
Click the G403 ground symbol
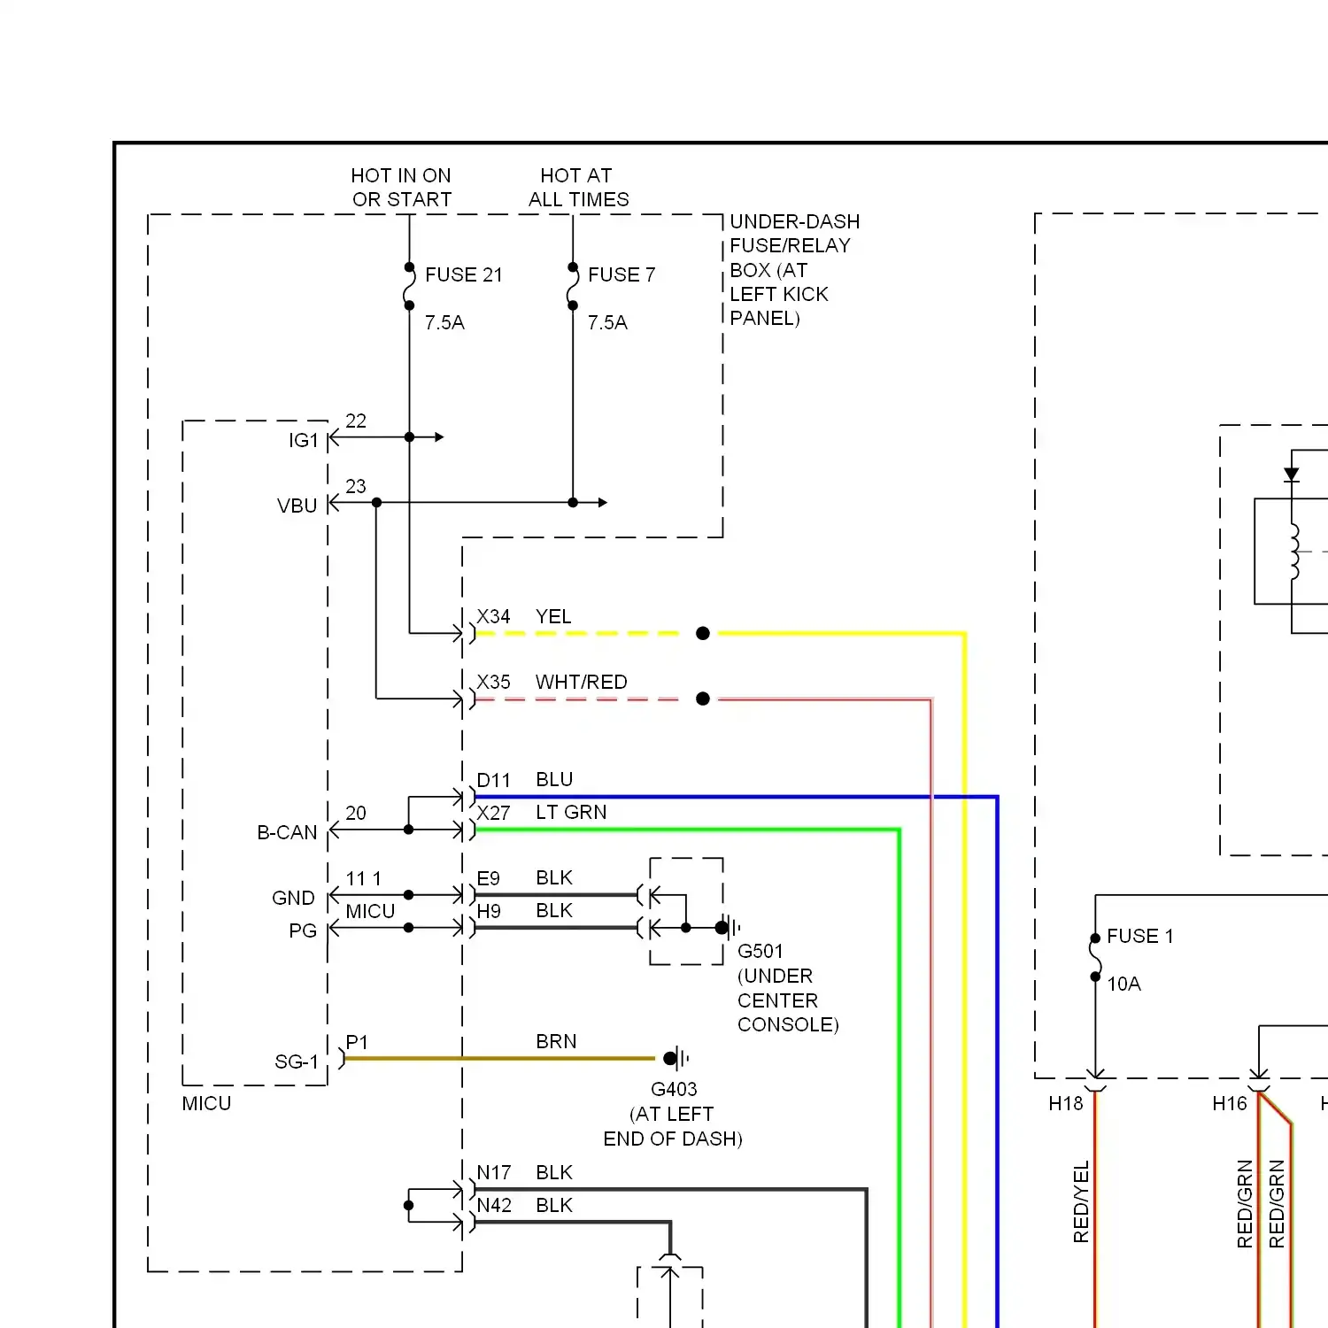pos(677,1058)
